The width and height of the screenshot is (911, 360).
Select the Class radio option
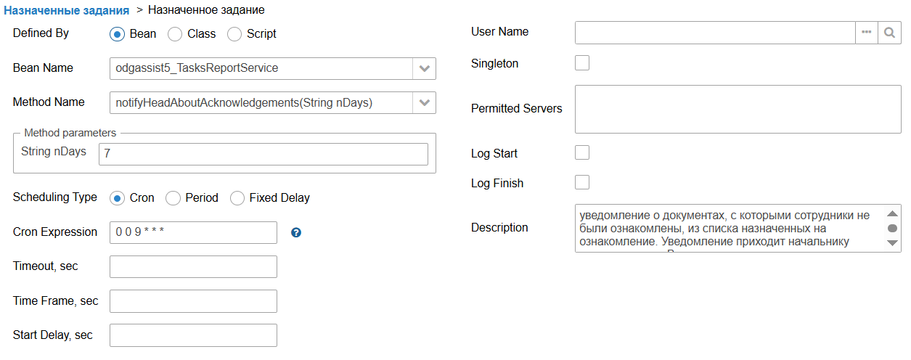[x=175, y=33]
